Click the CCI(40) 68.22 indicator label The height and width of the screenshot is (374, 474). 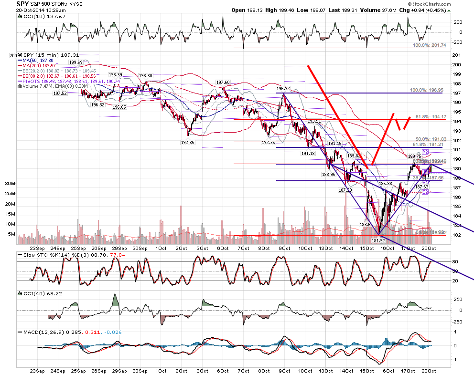tap(43, 294)
